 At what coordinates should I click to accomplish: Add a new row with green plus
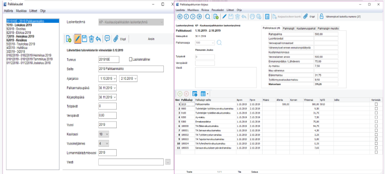point(180,94)
